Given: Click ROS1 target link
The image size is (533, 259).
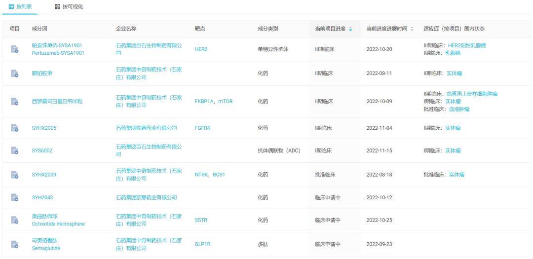Looking at the screenshot, I should [x=219, y=175].
